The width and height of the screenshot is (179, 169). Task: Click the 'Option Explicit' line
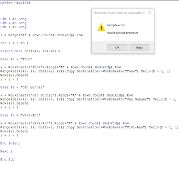15,3
